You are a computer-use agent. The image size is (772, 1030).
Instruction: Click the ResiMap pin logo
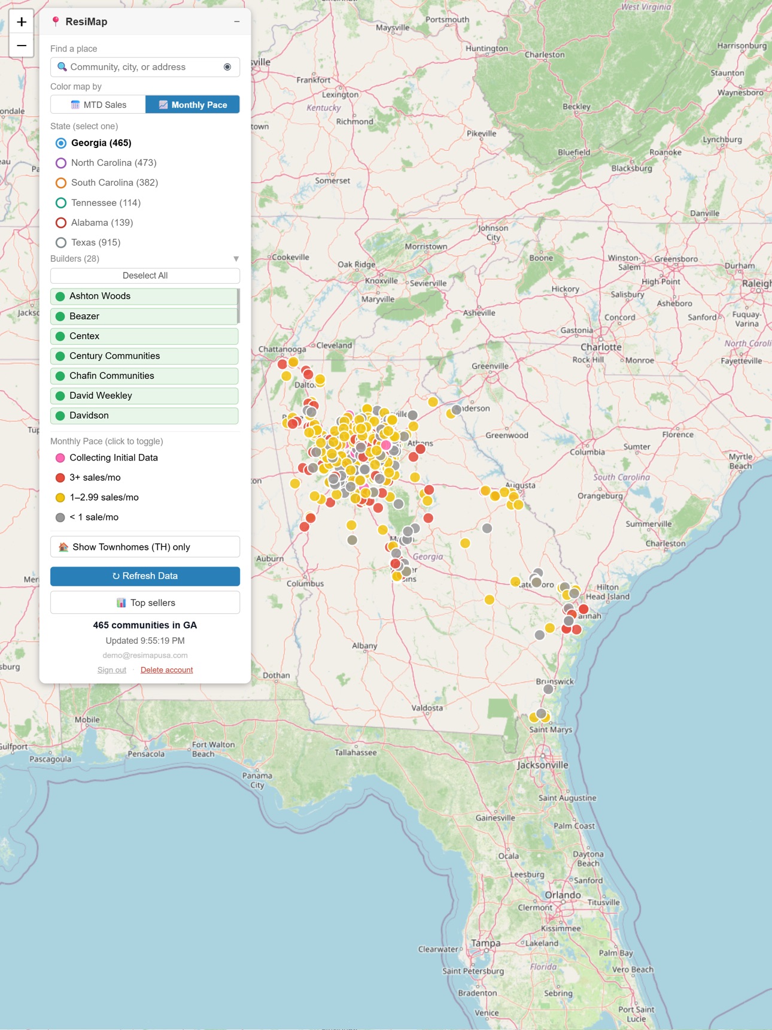(56, 22)
